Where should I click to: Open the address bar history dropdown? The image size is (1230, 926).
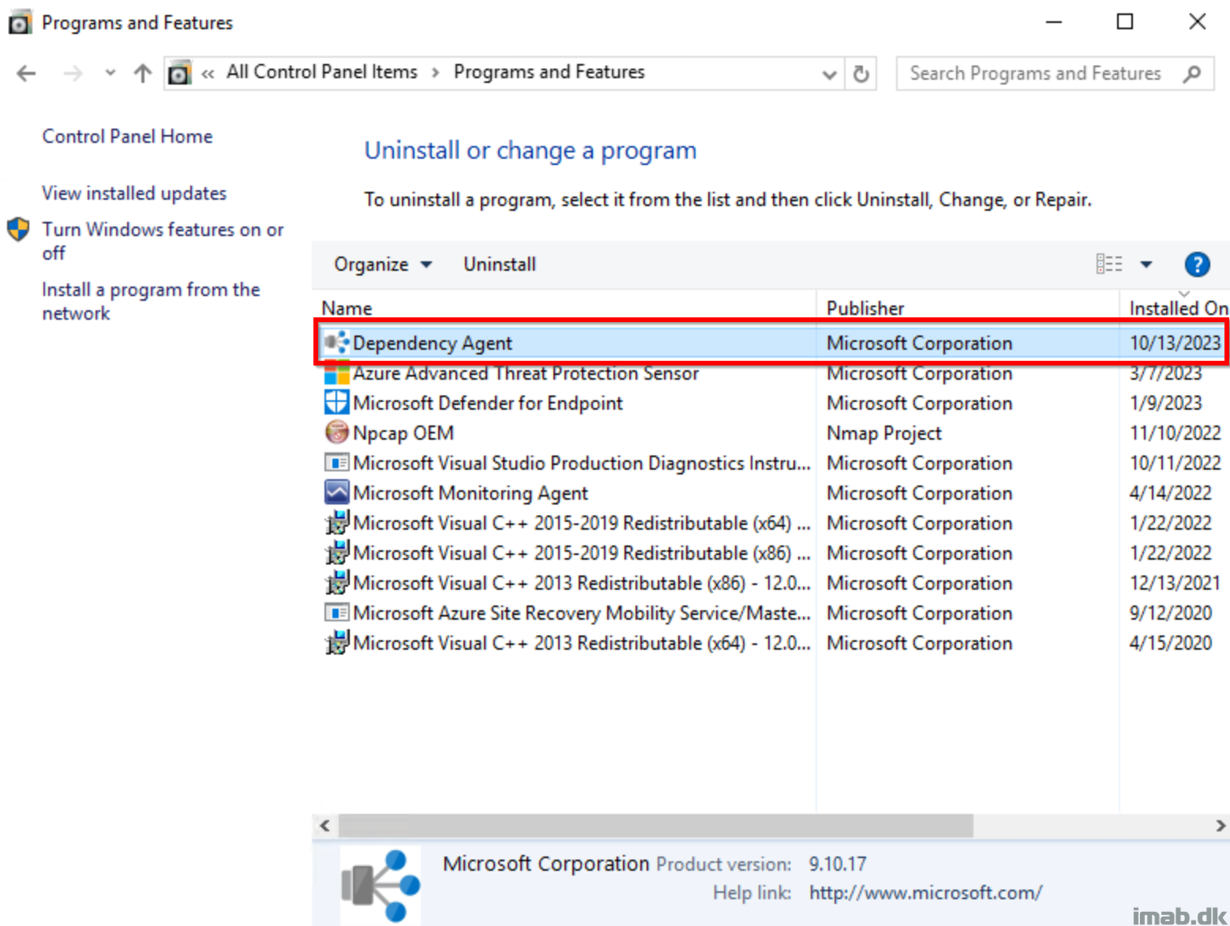[829, 74]
